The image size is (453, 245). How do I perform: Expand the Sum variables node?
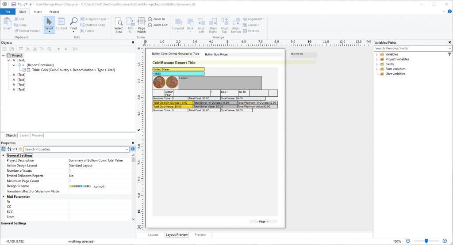click(x=377, y=69)
